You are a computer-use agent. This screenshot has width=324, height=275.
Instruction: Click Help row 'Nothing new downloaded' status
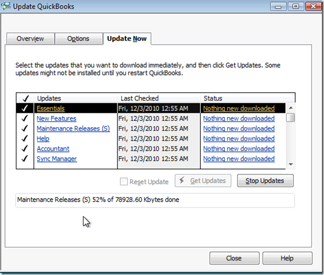point(239,139)
